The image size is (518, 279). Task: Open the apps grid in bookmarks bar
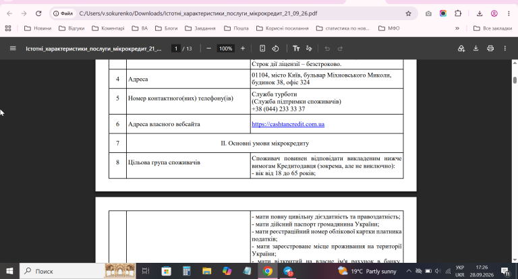(x=8, y=28)
